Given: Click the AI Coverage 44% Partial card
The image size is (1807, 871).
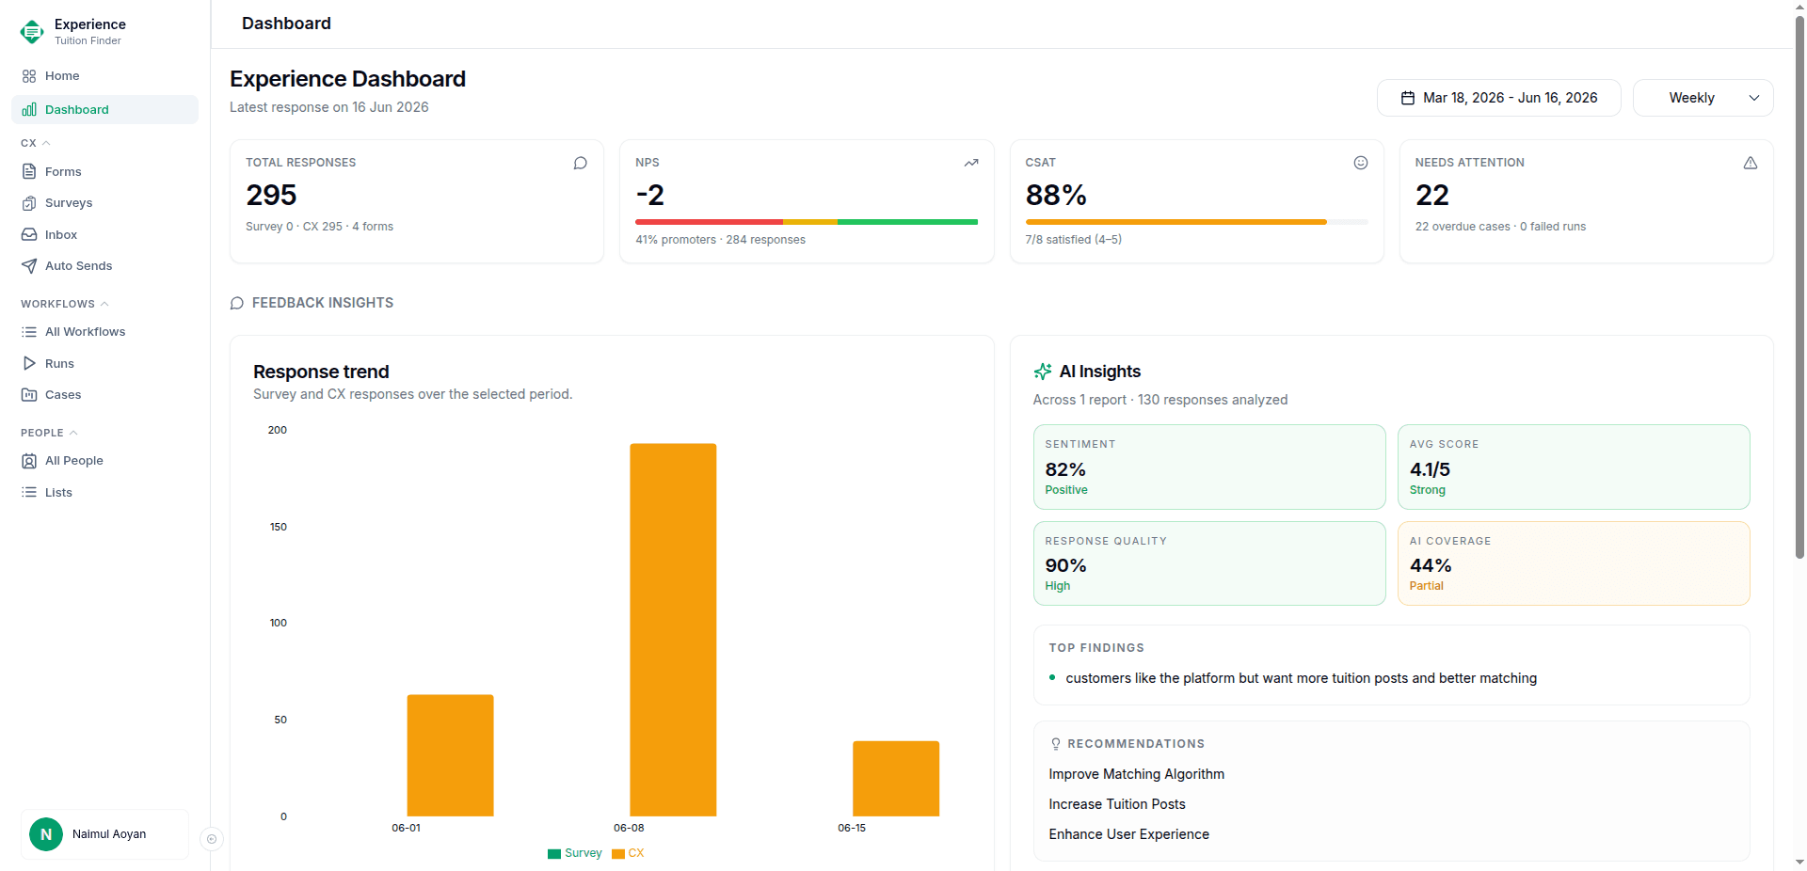Looking at the screenshot, I should 1574,563.
